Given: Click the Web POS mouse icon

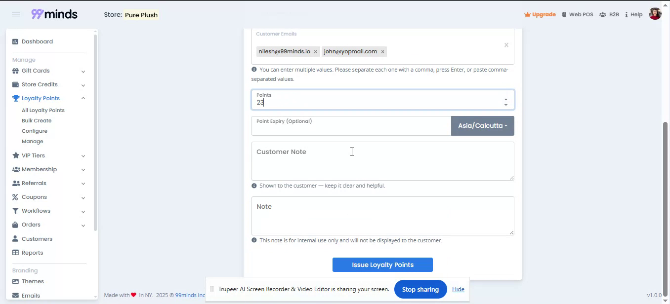Looking at the screenshot, I should tap(565, 14).
